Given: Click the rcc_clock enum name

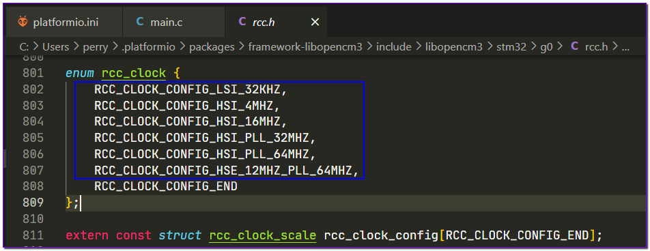Looking at the screenshot, I should tap(134, 73).
